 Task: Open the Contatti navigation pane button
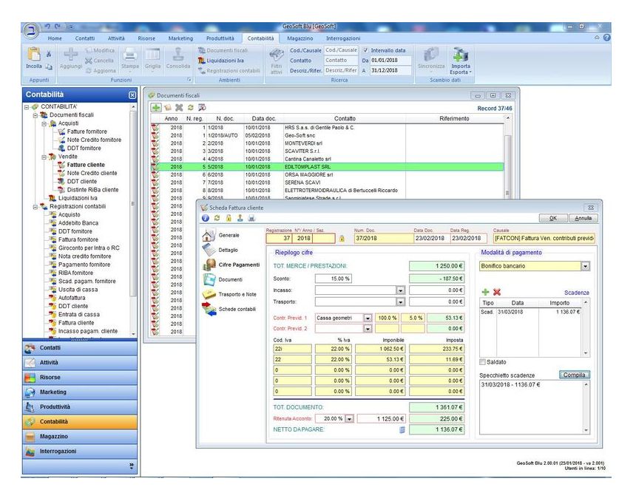80,348
